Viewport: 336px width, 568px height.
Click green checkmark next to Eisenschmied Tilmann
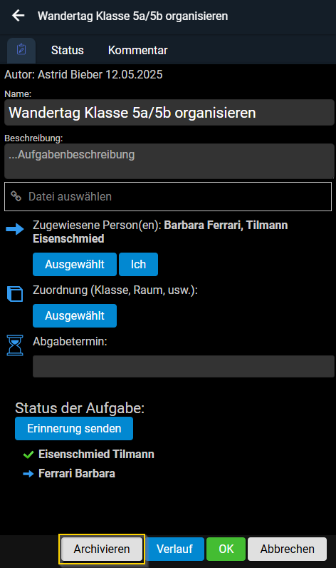coord(28,455)
